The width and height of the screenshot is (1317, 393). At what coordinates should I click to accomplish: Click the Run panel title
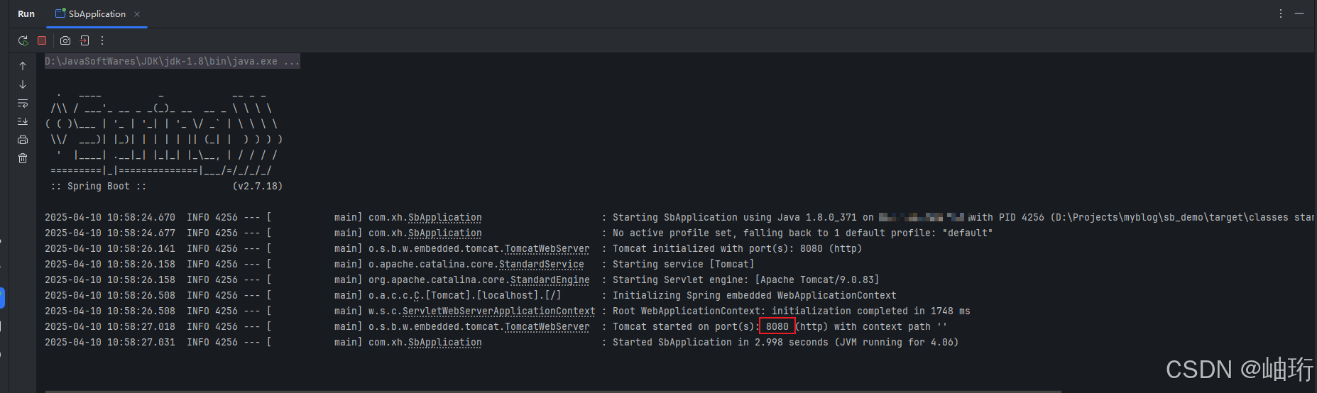26,13
